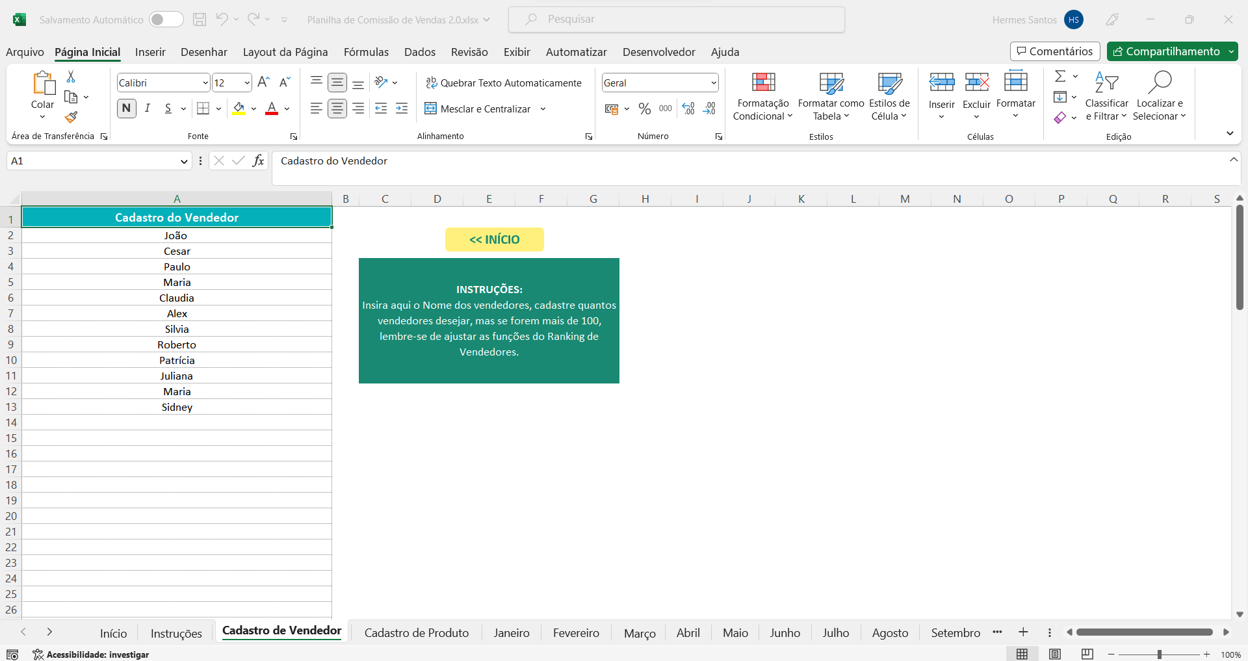Click the Comentários button
The image size is (1248, 661).
[x=1055, y=51]
